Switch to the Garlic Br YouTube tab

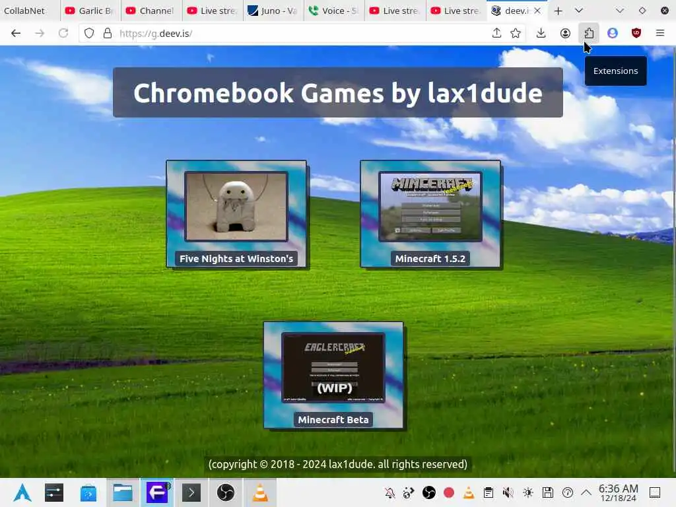pyautogui.click(x=90, y=11)
